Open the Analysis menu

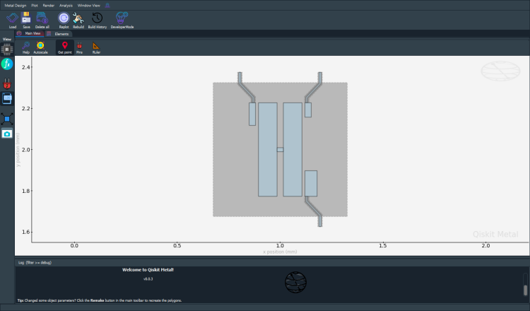click(x=66, y=6)
